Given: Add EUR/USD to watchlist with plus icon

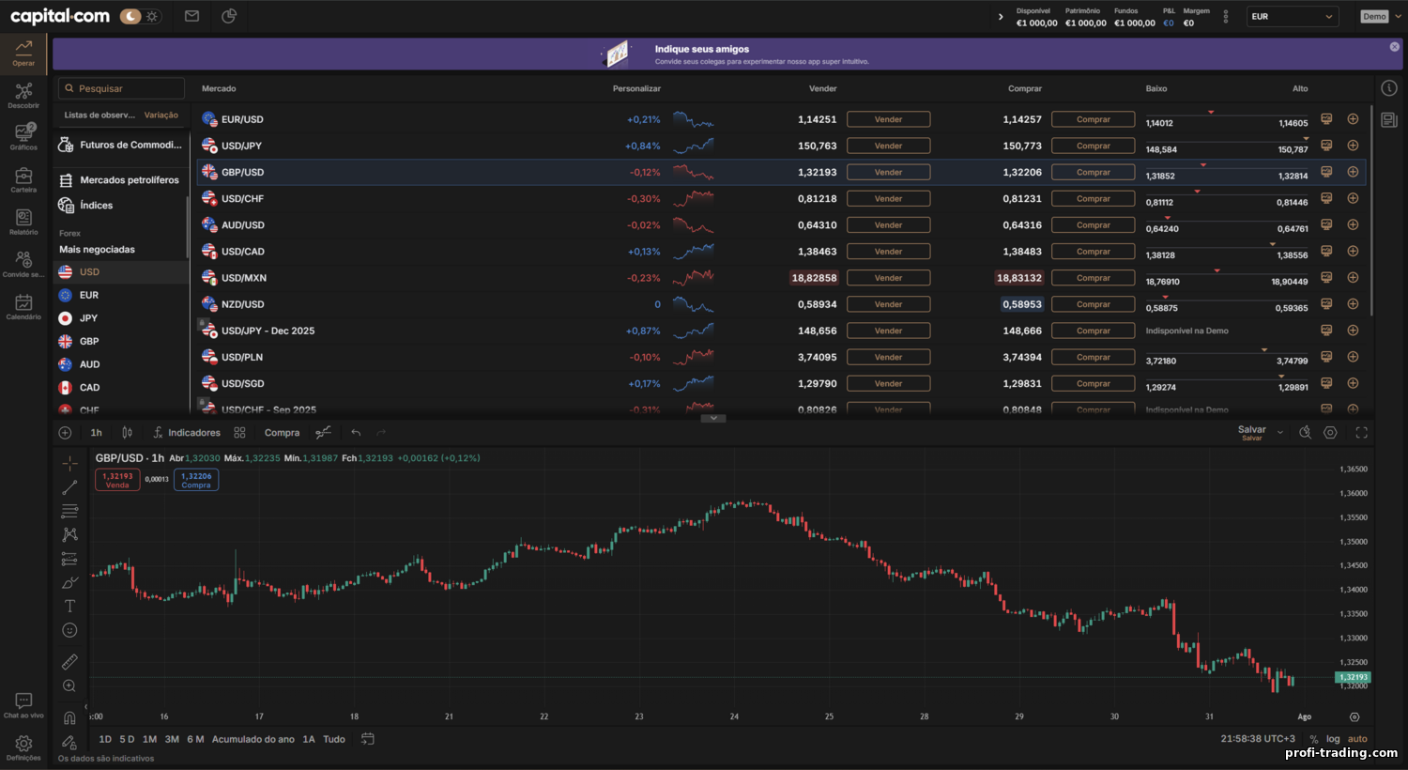Looking at the screenshot, I should (x=1353, y=119).
